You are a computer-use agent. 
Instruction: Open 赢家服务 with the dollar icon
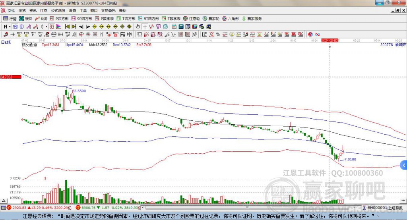252,19
